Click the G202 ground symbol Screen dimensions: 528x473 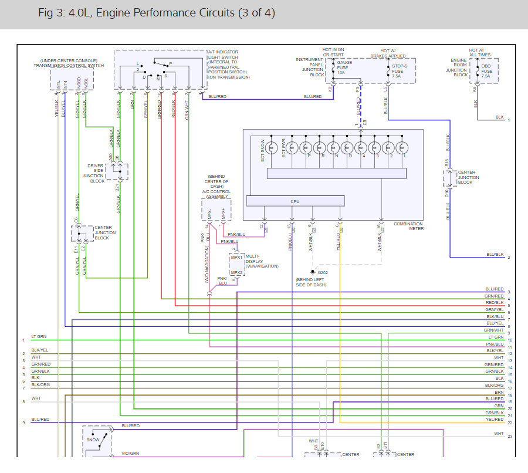coord(313,272)
